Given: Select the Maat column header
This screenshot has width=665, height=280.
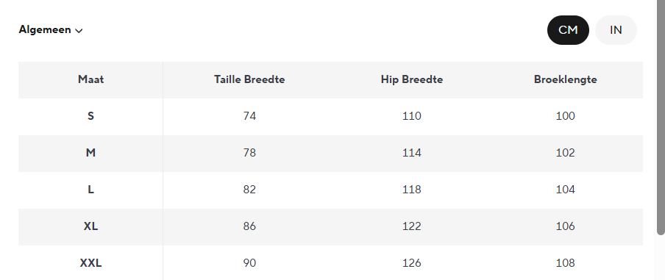Looking at the screenshot, I should (90, 79).
